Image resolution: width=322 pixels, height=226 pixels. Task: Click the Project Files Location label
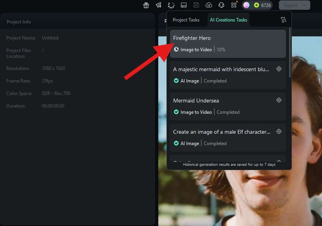click(x=18, y=53)
